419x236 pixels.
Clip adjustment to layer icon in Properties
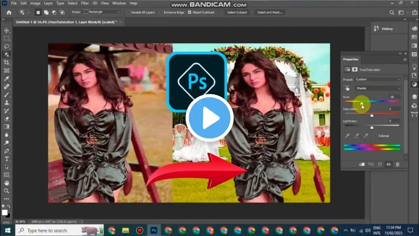pos(362,164)
